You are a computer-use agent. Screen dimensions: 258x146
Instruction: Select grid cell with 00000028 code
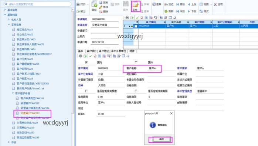pyautogui.click(x=152, y=26)
